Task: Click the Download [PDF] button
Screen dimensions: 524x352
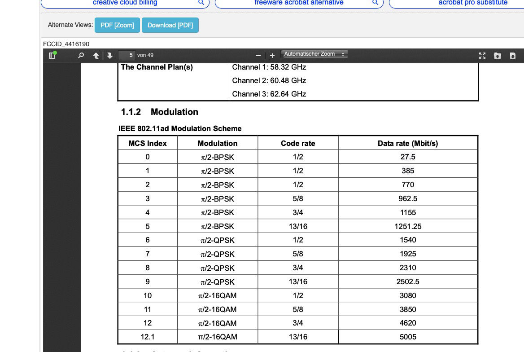Action: click(x=170, y=25)
